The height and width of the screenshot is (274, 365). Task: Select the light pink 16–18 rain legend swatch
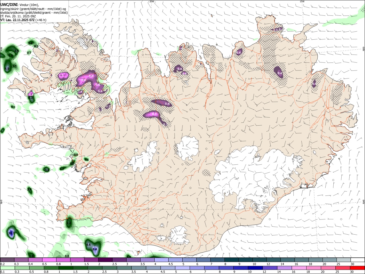tap(299, 268)
